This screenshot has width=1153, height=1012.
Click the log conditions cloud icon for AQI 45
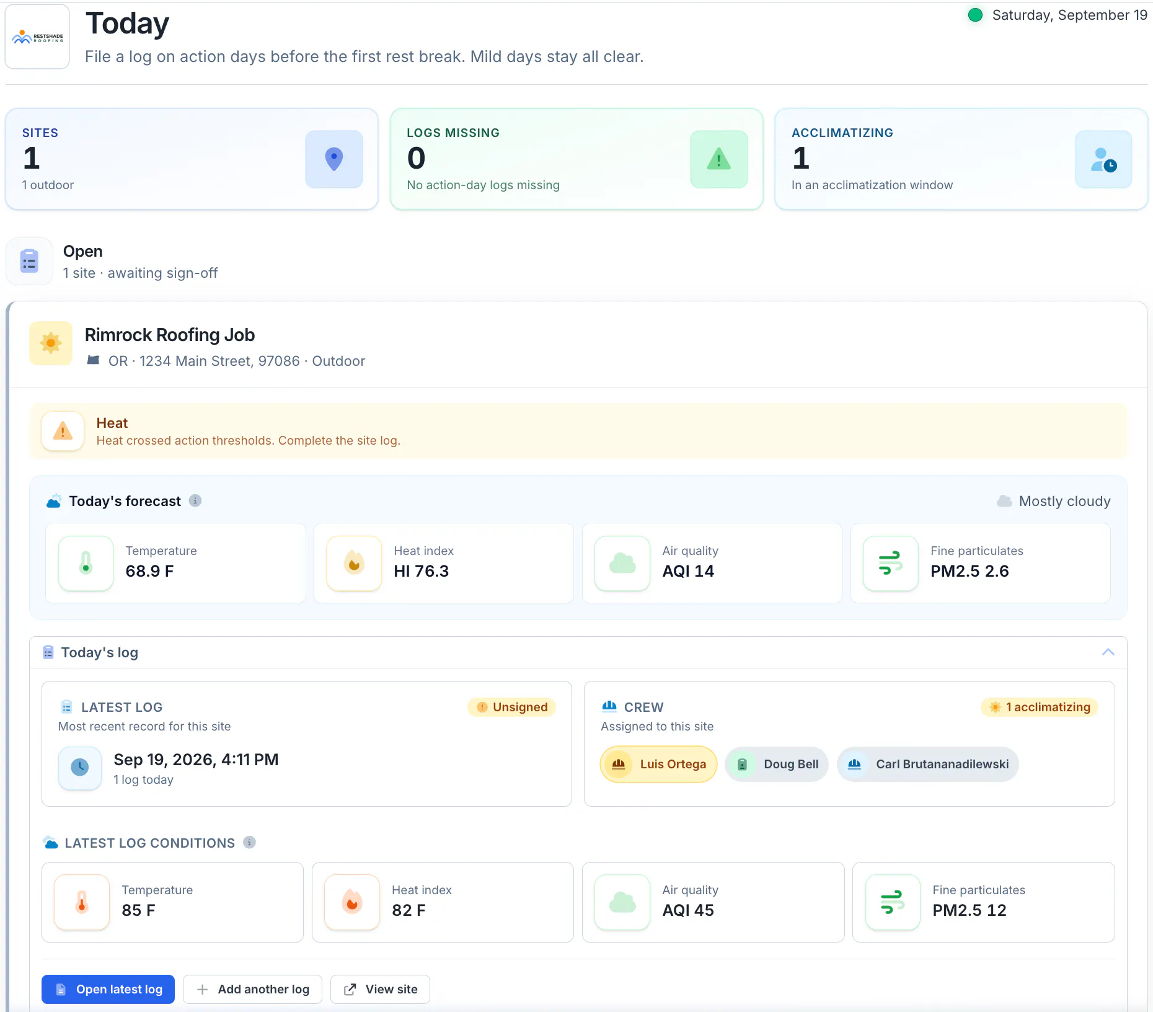(x=622, y=902)
